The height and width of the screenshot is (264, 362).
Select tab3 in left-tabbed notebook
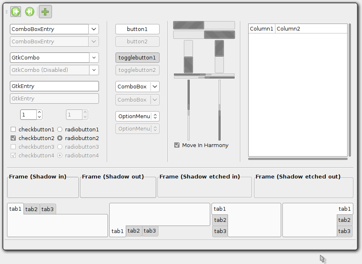point(220,231)
